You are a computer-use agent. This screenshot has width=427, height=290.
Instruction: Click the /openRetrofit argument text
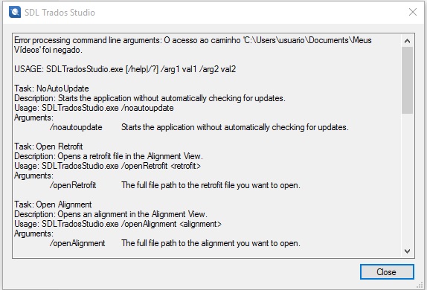click(73, 185)
